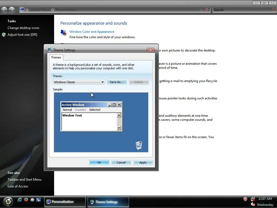Open Ease of Access link
Screen dimensions: 277x208
tap(18, 186)
